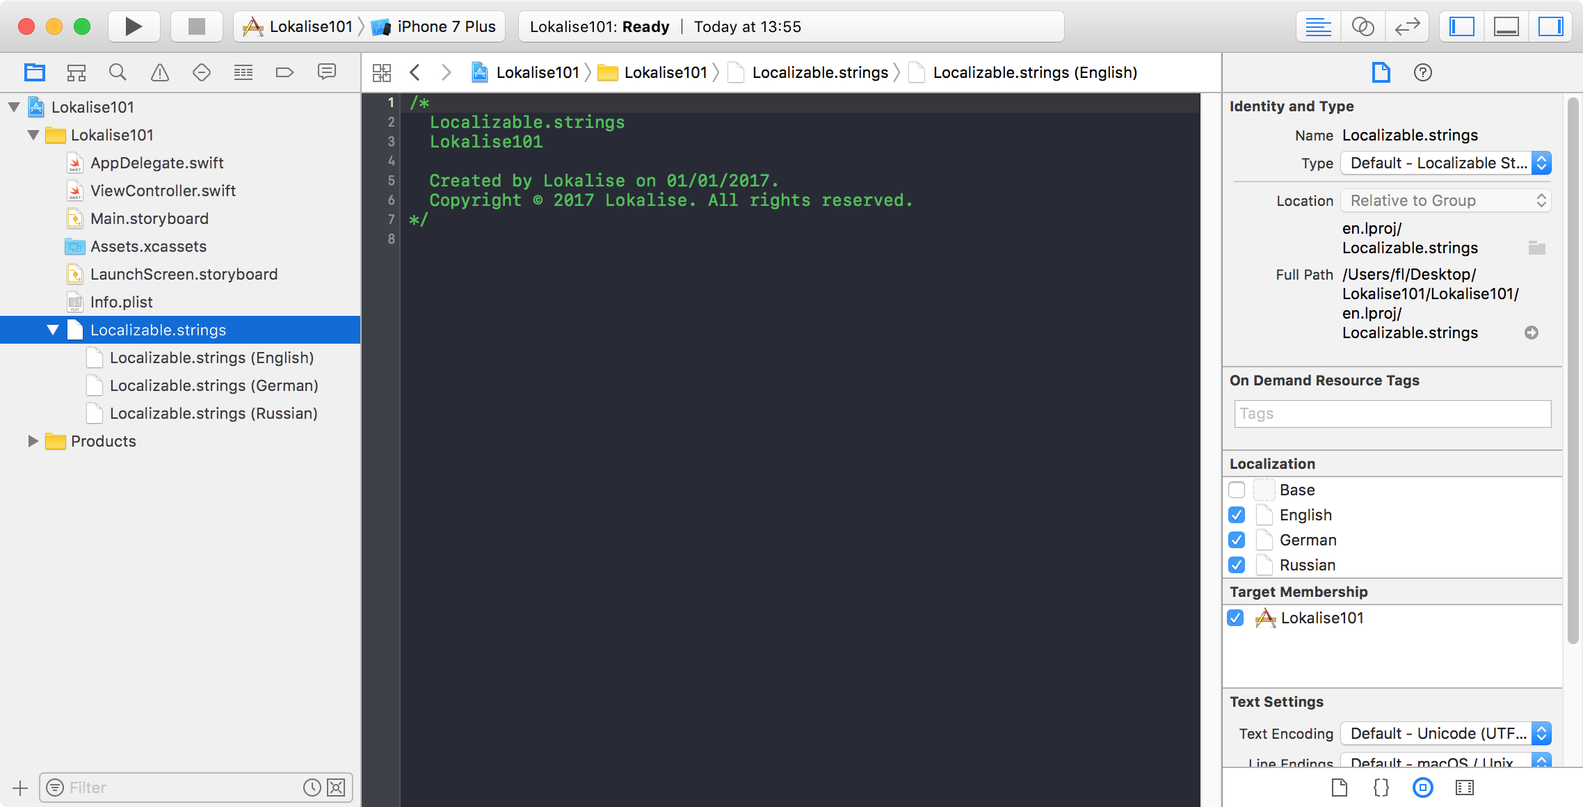1583x807 pixels.
Task: Toggle the Navigator panel visibility
Action: (x=1462, y=26)
